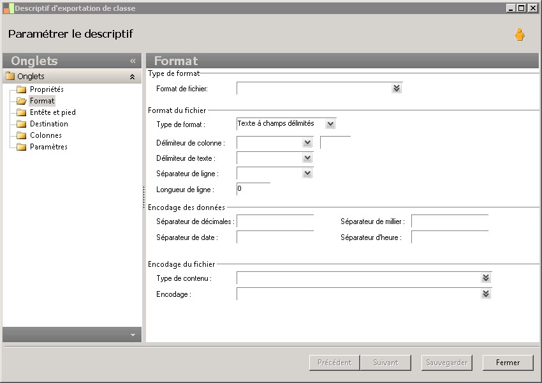Collapse the Onglets tree group header
Image resolution: width=542 pixels, height=383 pixels.
tap(132, 77)
